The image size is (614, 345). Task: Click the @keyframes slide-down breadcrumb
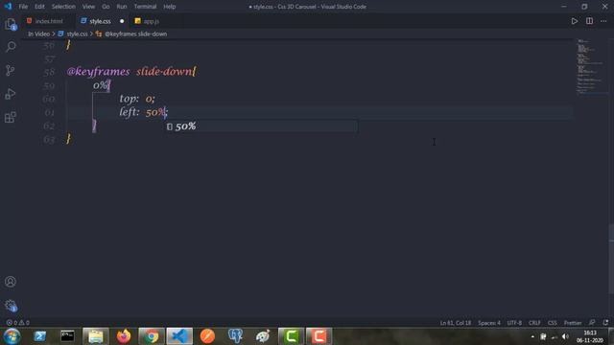[x=135, y=34]
